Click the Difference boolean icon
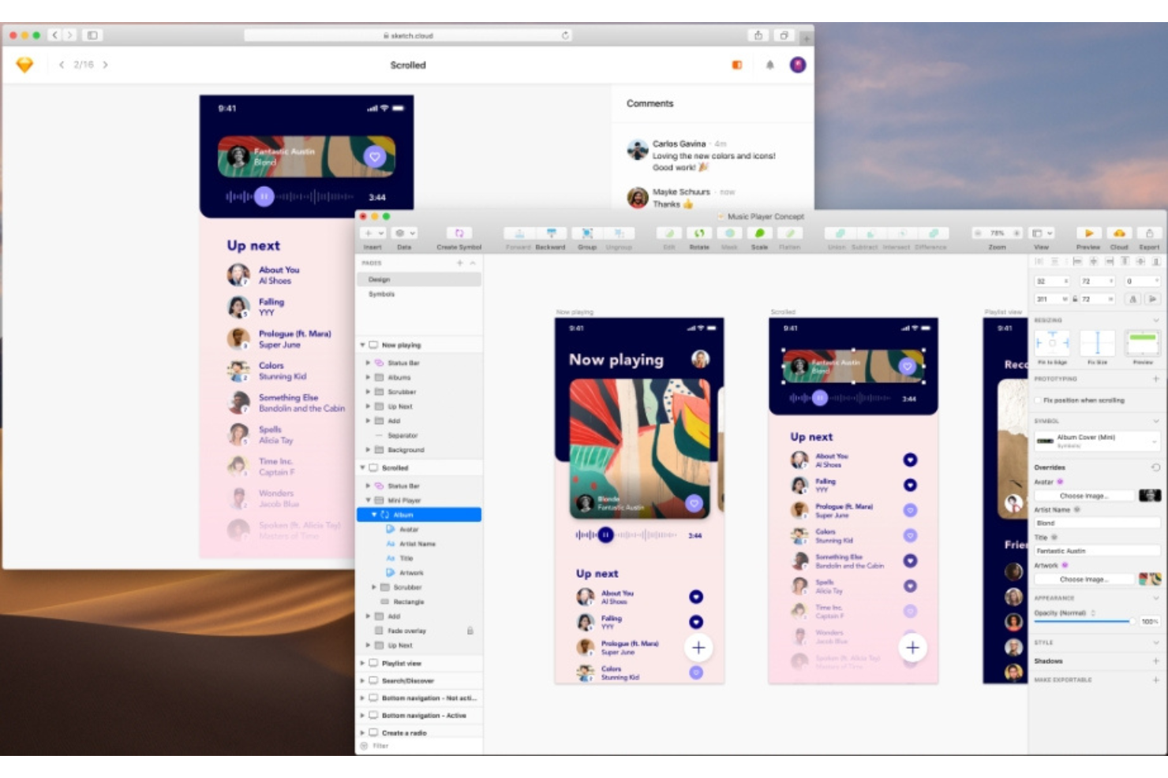 (x=933, y=233)
